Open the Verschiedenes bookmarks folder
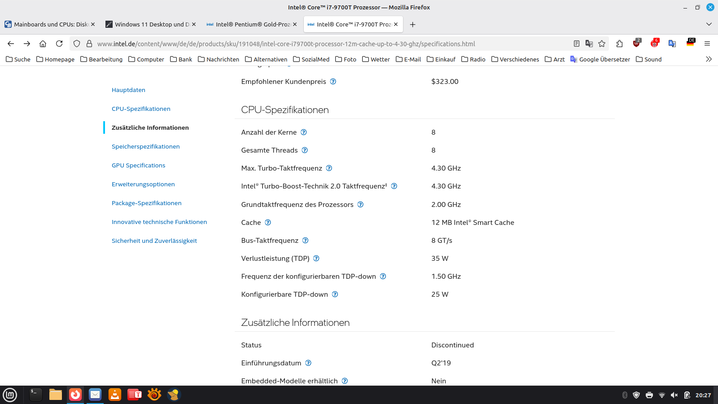This screenshot has height=404, width=718. [x=515, y=59]
